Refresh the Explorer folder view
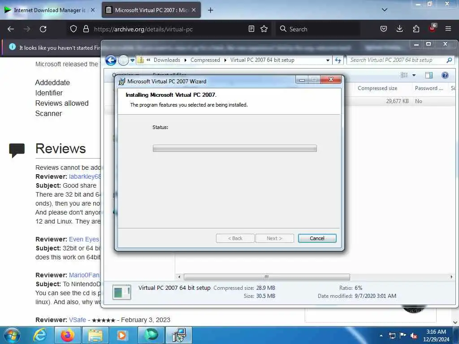Screen dimensions: 459x344 click(338, 60)
